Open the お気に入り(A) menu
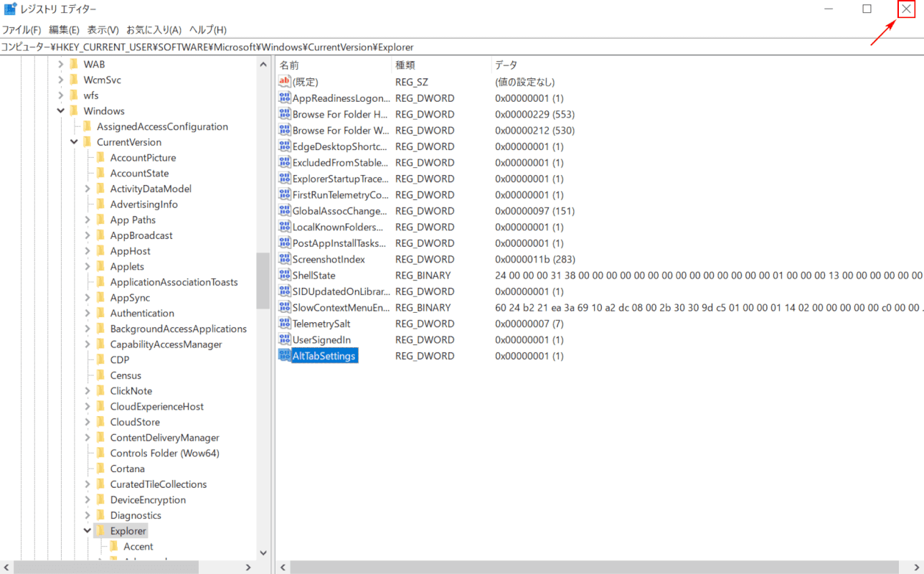Screen dimensions: 924x574 tap(154, 29)
